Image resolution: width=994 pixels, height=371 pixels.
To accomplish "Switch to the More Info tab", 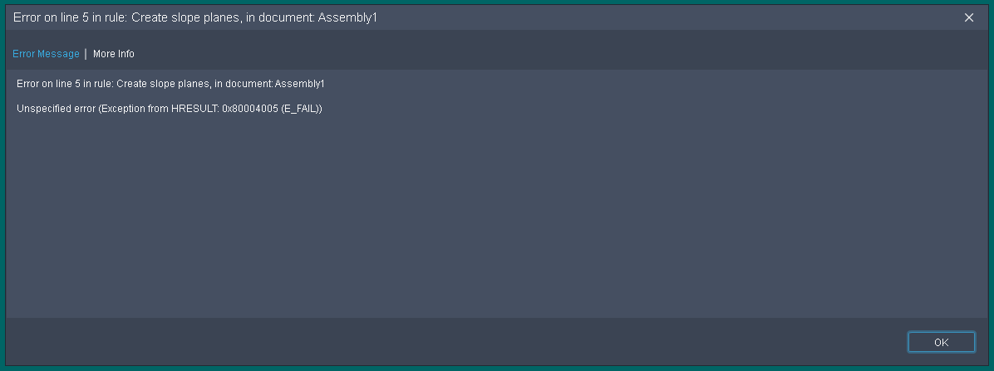I will pos(114,54).
